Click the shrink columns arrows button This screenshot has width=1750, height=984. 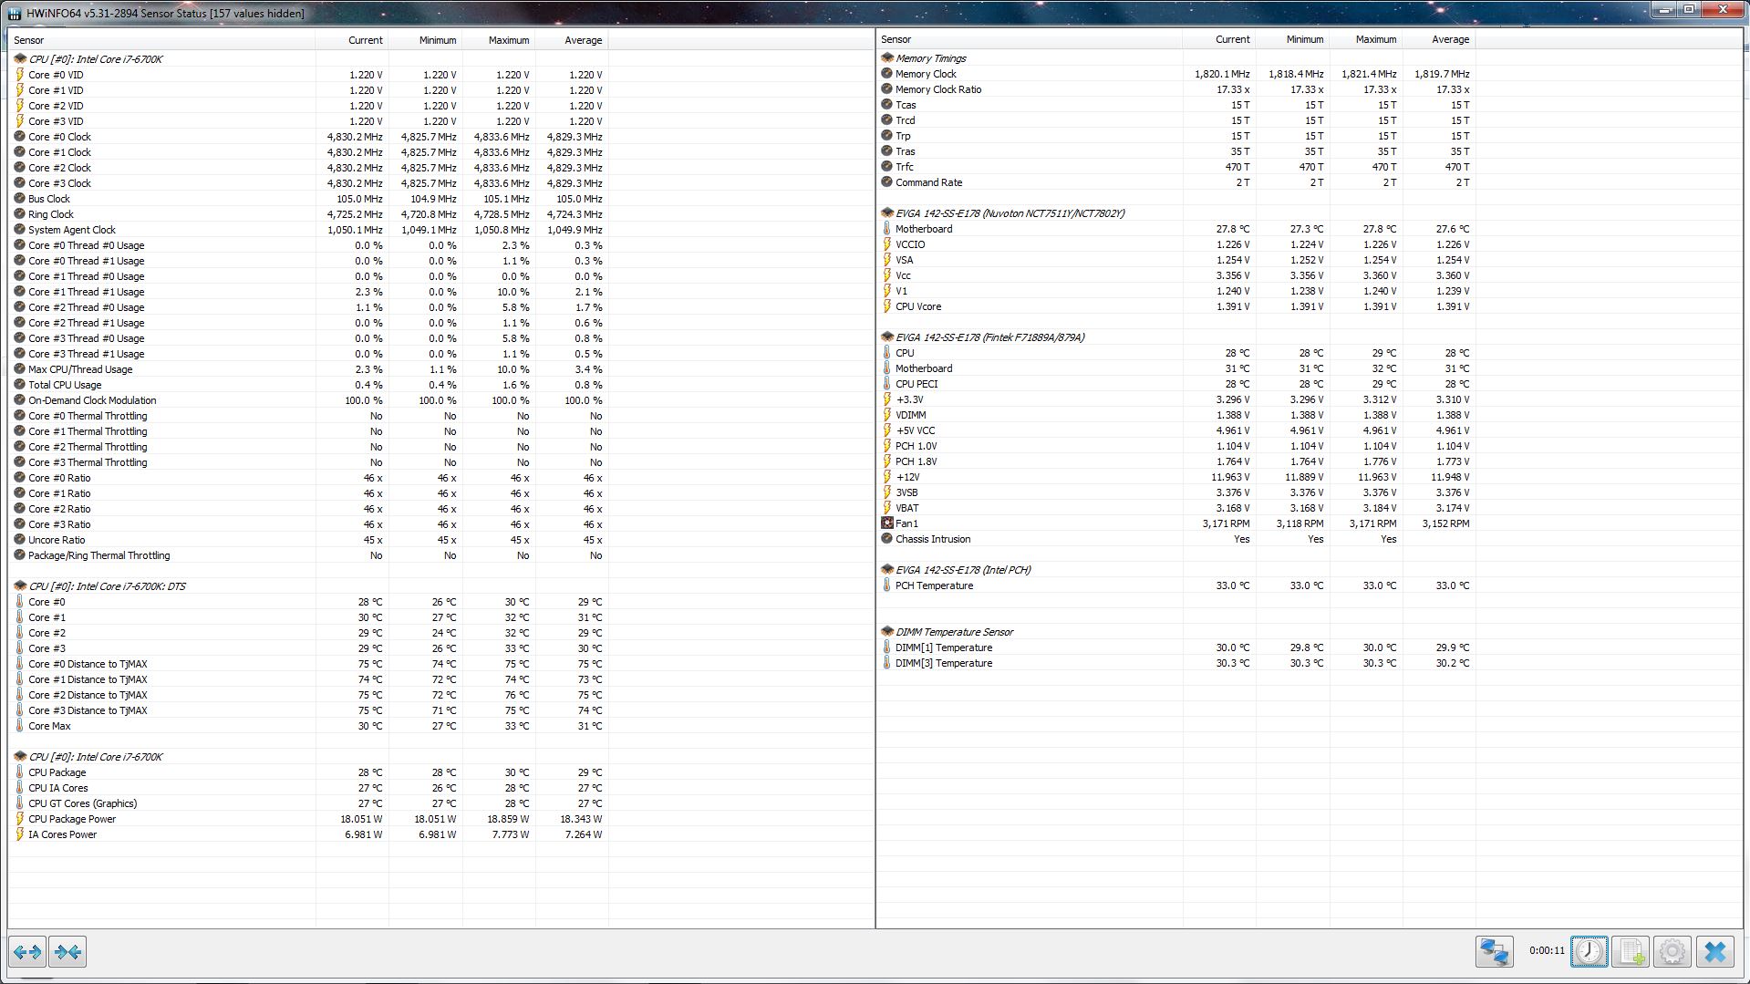click(x=67, y=951)
